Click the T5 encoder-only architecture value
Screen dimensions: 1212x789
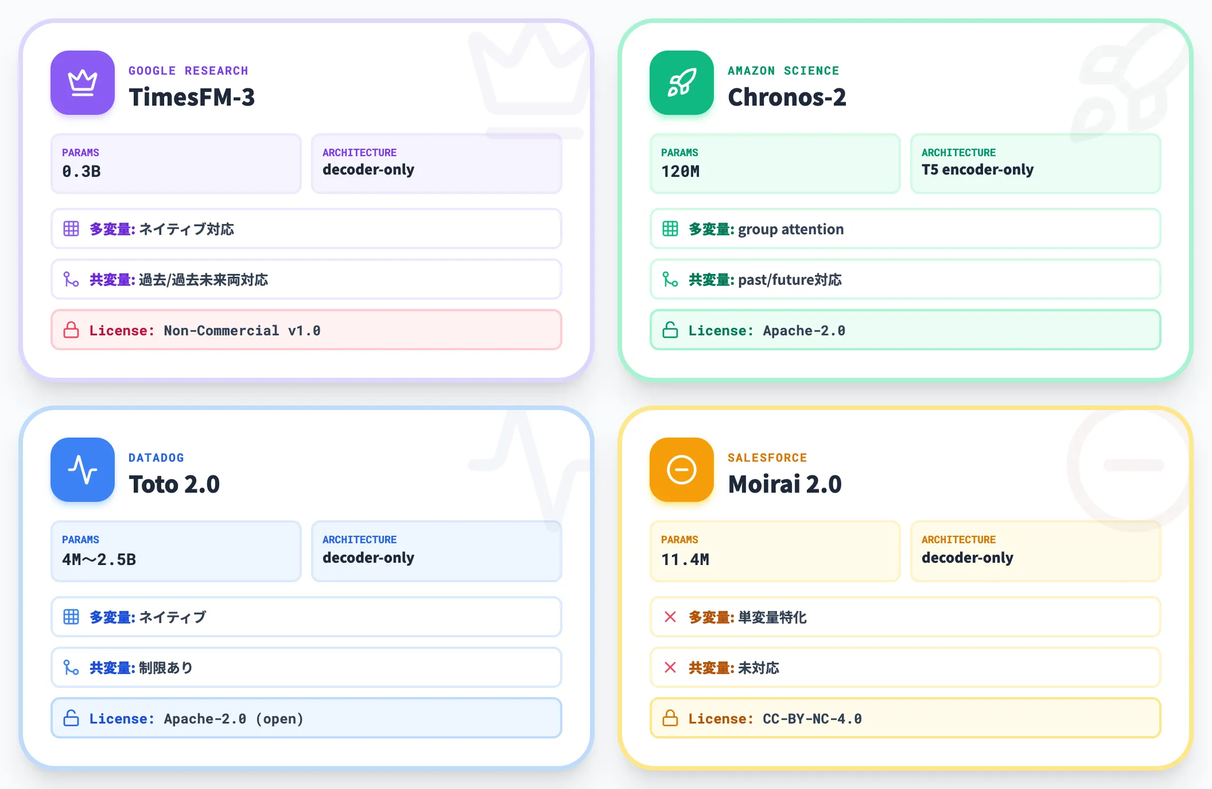pyautogui.click(x=977, y=170)
